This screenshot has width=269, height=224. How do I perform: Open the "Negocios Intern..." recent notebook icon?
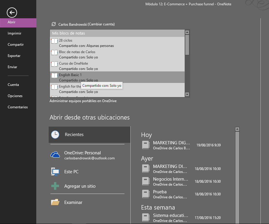(x=146, y=181)
